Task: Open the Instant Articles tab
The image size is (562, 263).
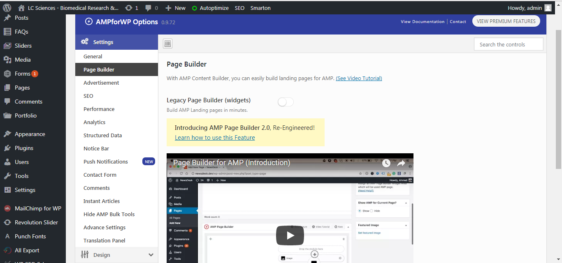Action: coord(117,201)
